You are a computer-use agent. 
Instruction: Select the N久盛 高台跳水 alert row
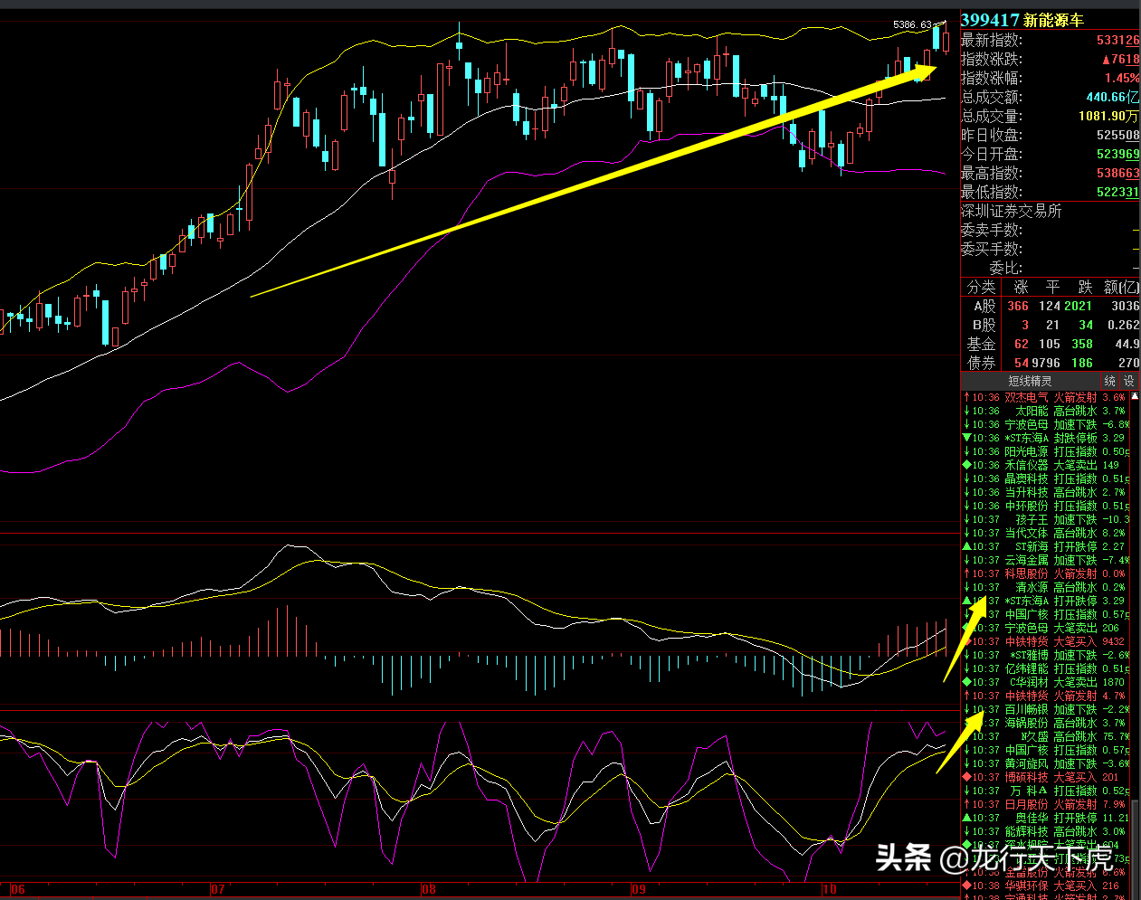[1045, 736]
